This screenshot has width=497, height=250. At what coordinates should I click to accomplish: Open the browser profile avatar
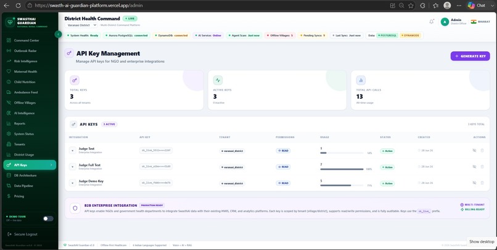[447, 6]
